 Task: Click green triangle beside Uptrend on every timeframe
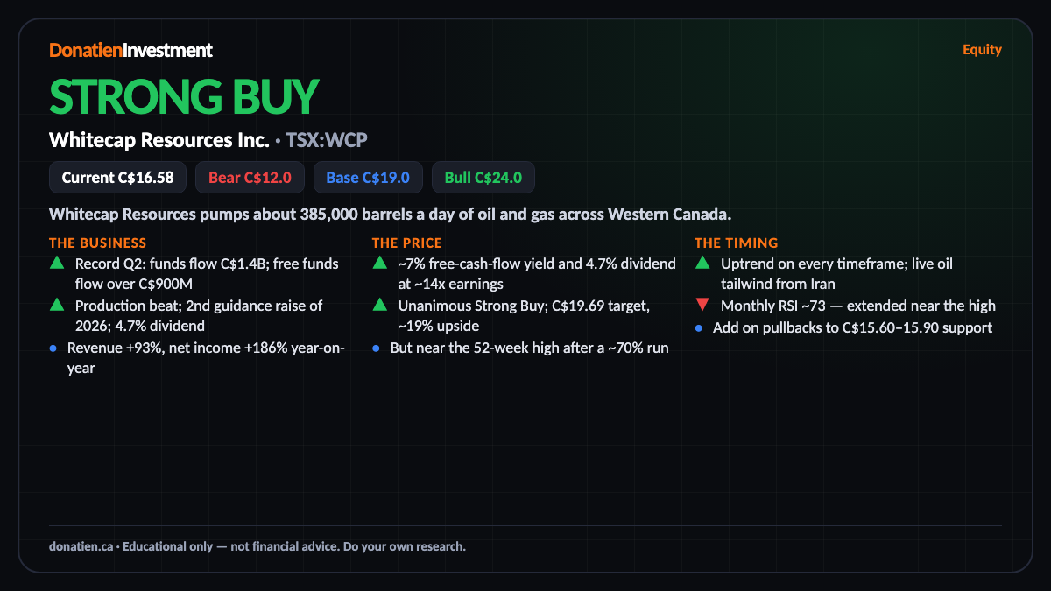point(702,263)
